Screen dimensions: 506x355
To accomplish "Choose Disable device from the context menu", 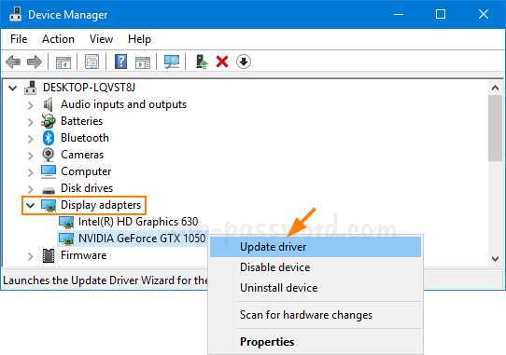I will [316, 267].
